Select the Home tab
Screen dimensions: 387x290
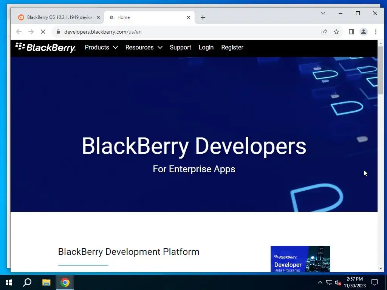click(149, 17)
